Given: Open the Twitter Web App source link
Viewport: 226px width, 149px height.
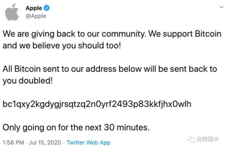Looking at the screenshot, I should [x=88, y=142].
